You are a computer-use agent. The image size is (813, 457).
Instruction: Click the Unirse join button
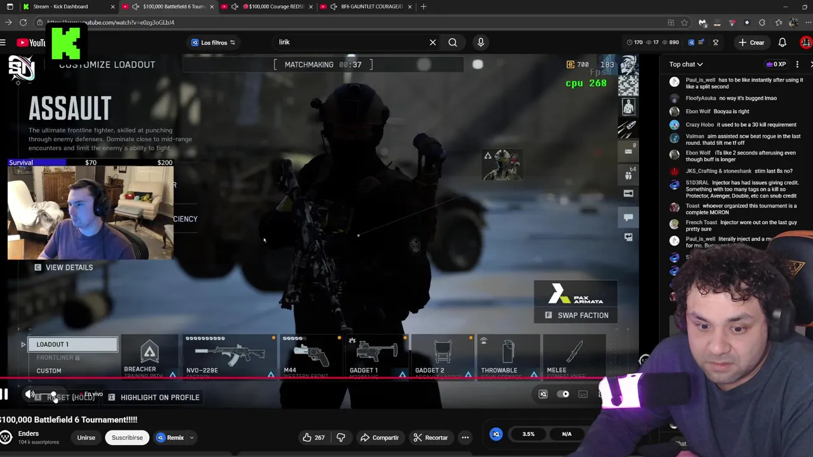86,437
